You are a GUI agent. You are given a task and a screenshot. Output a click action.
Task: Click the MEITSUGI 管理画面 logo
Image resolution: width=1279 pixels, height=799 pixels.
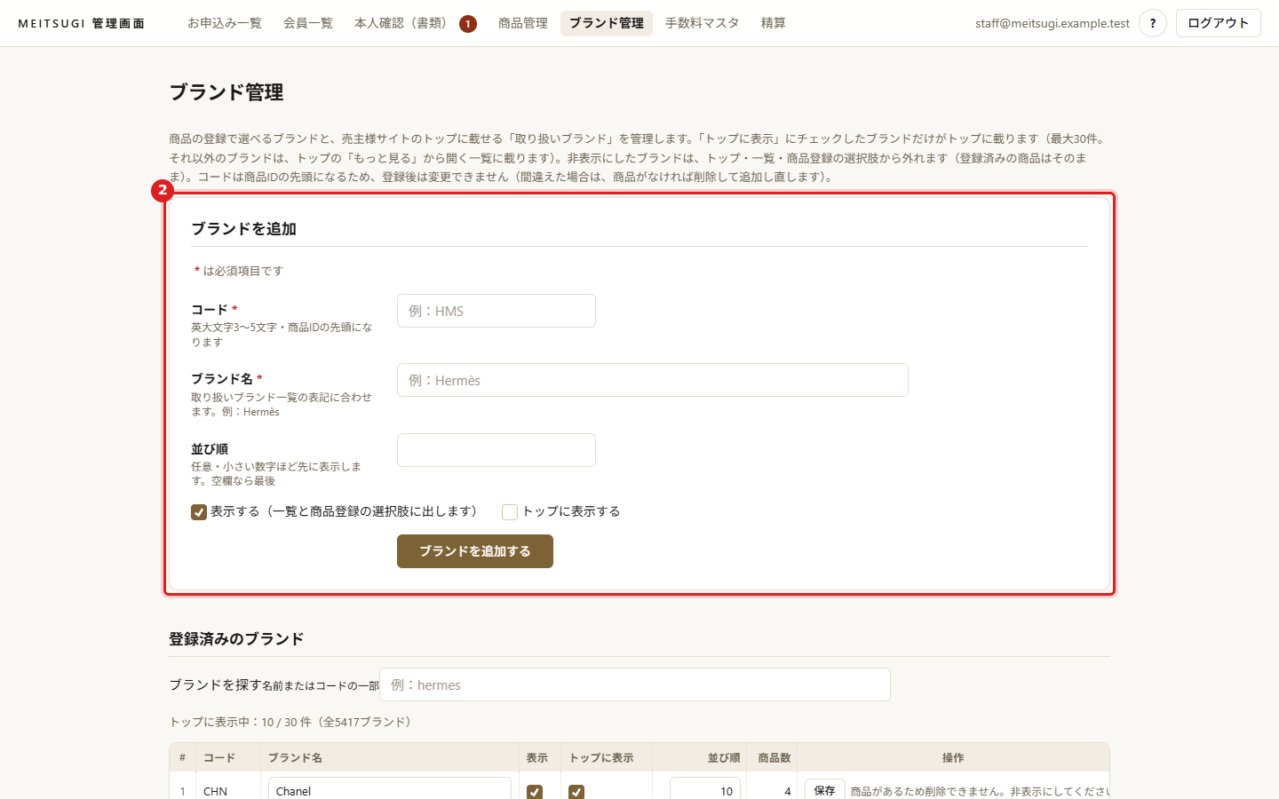(81, 23)
